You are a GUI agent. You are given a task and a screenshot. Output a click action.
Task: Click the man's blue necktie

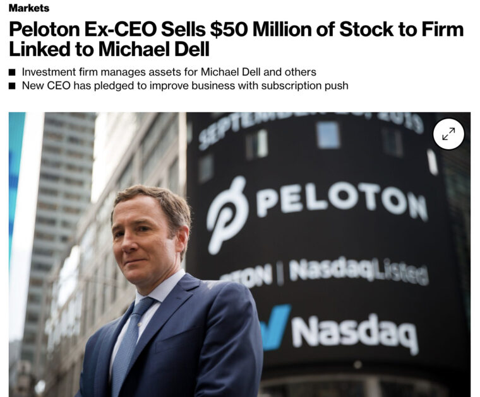point(131,340)
